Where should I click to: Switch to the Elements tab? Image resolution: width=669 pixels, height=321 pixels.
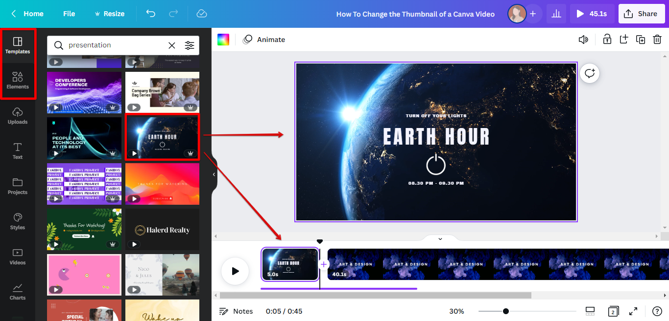pos(18,81)
